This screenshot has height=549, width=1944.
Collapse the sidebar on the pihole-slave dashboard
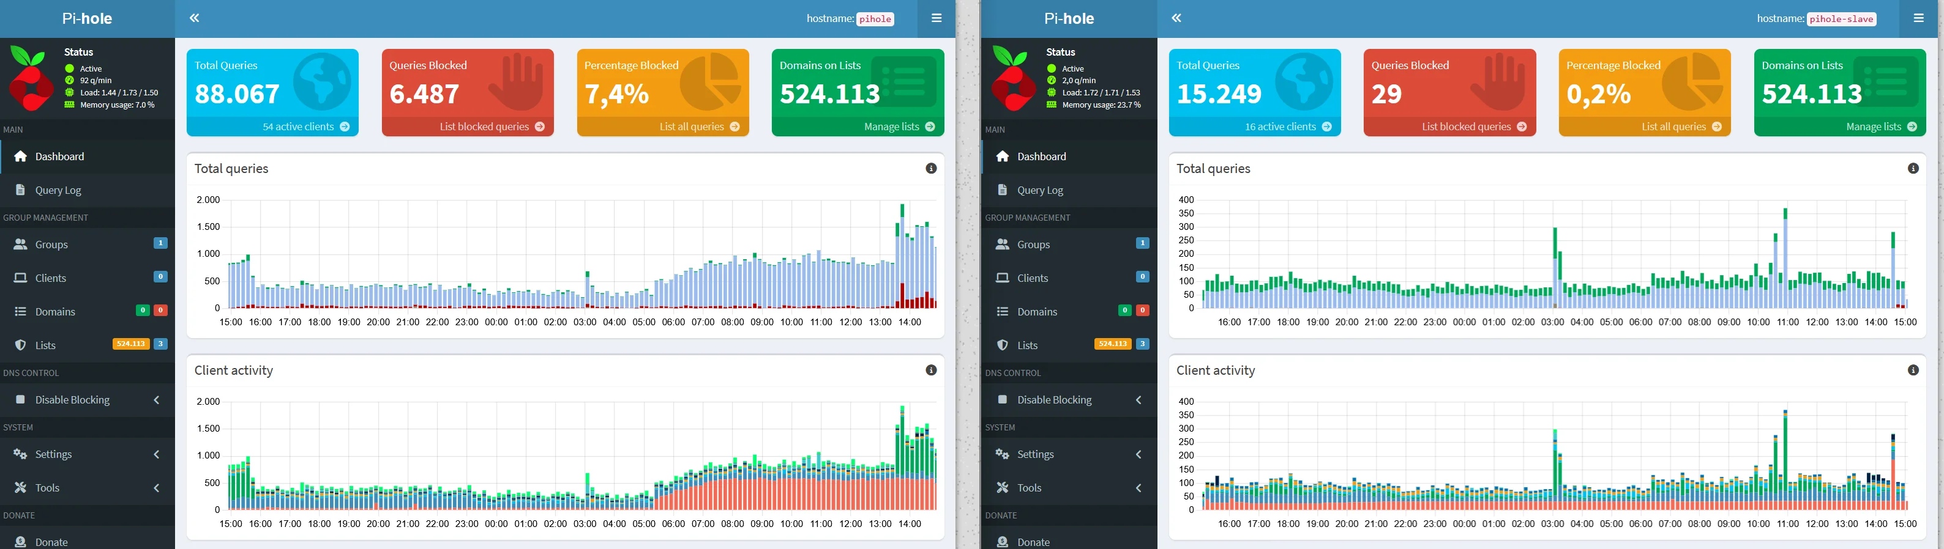(1176, 18)
